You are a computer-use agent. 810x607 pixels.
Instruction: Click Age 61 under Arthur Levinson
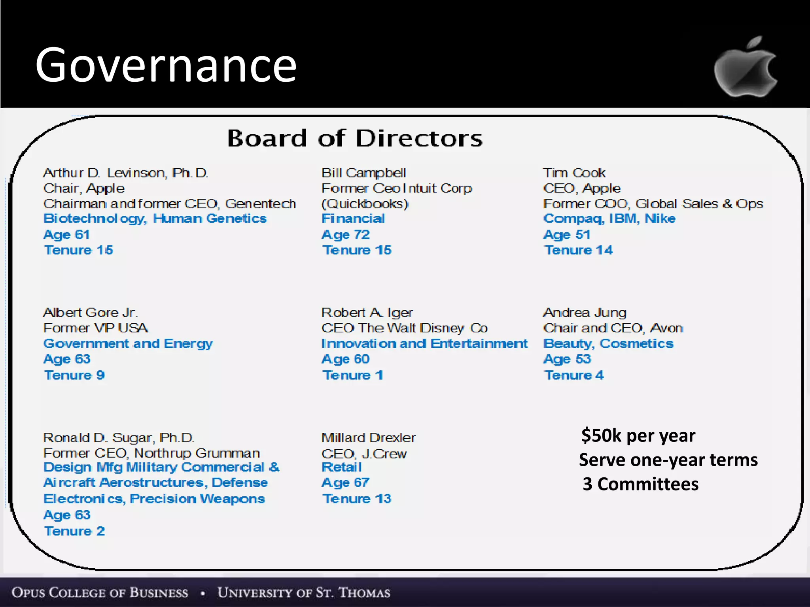66,235
